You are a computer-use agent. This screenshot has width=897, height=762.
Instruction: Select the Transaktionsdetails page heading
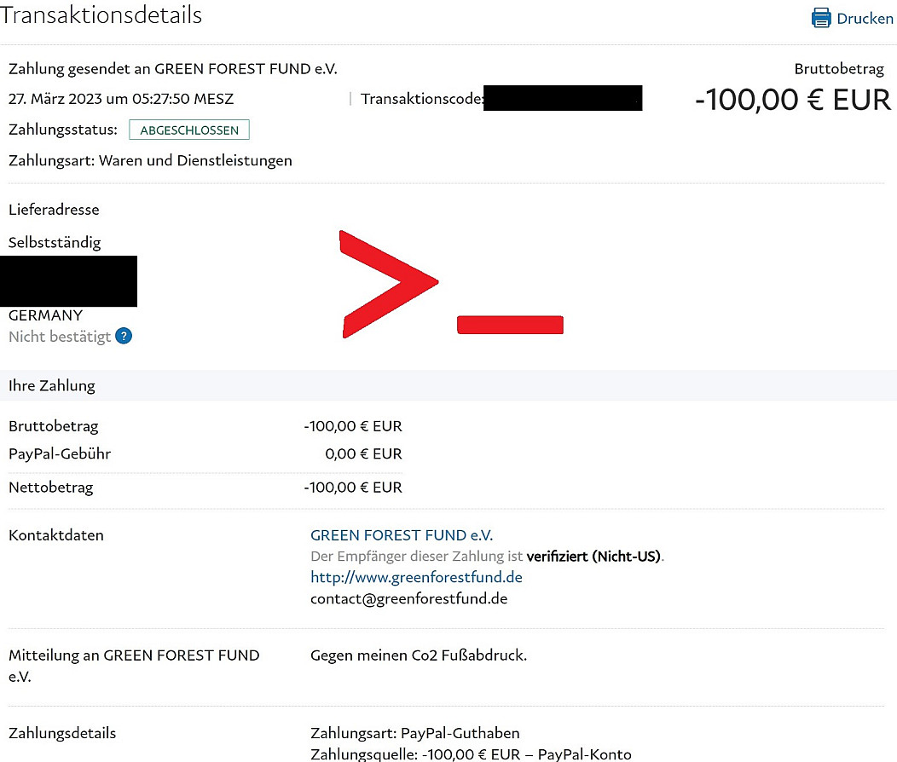click(x=101, y=15)
